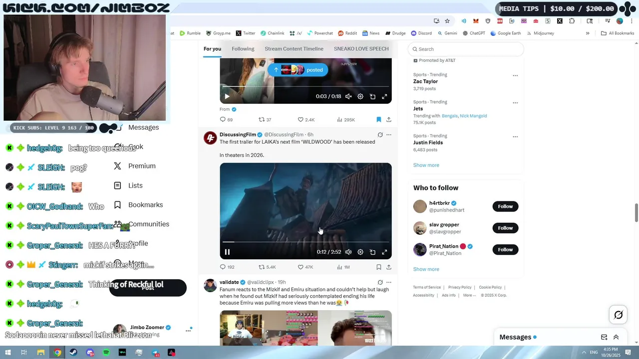Open settings gear on Wildwood trailer

(360, 252)
